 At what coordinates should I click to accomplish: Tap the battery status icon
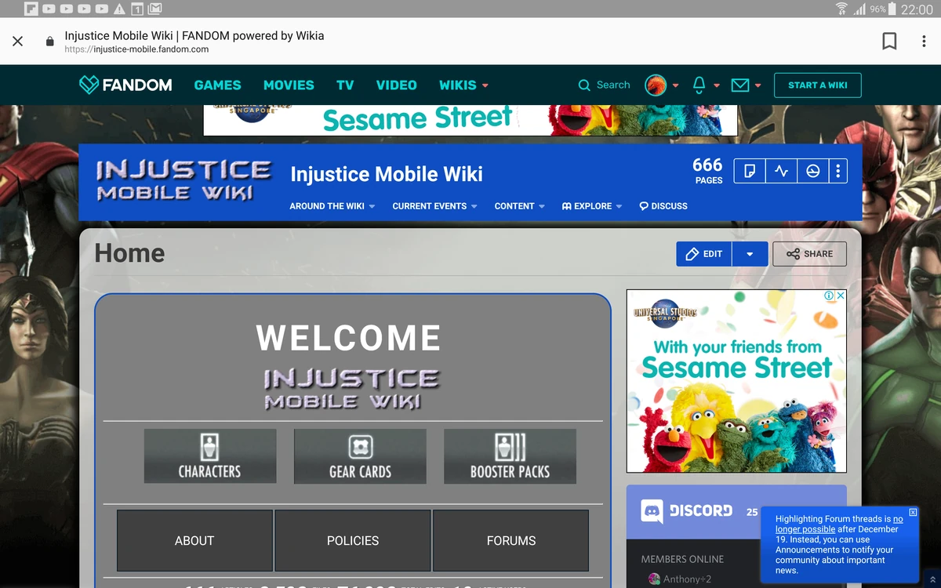tap(893, 9)
